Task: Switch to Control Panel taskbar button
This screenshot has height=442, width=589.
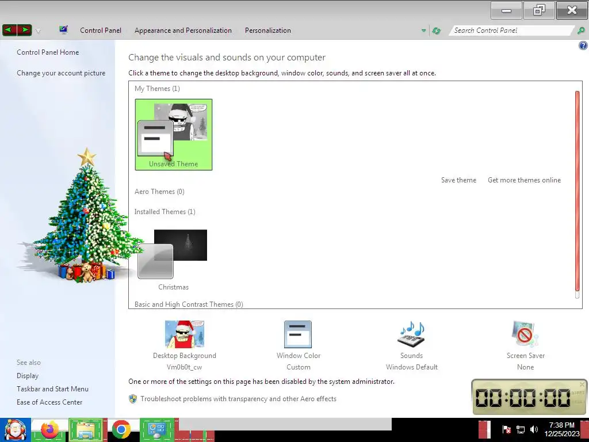Action: [158, 430]
